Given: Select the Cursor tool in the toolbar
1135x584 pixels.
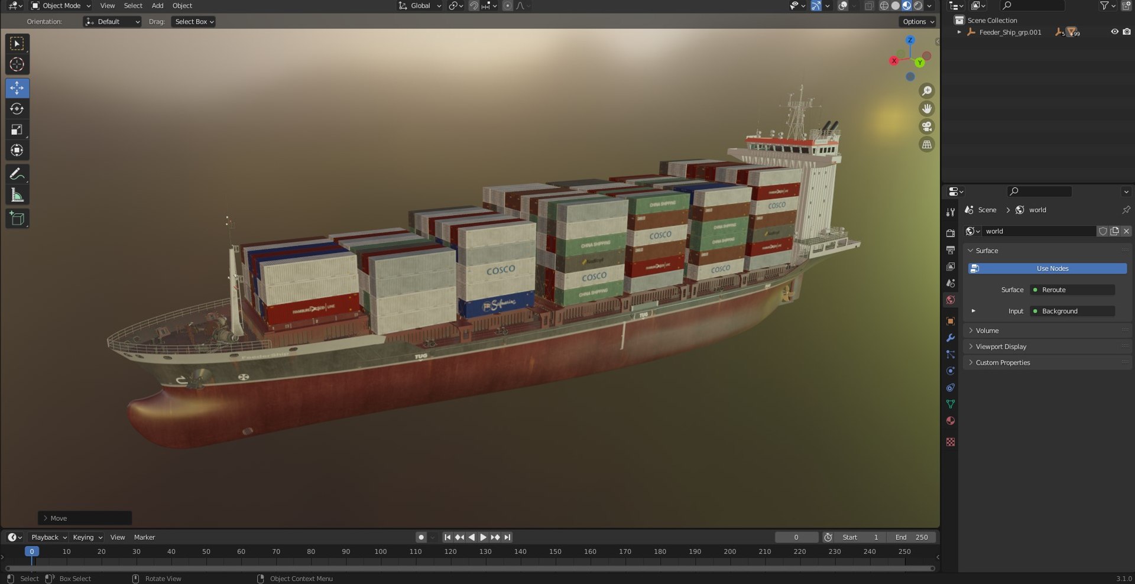Looking at the screenshot, I should click(17, 64).
